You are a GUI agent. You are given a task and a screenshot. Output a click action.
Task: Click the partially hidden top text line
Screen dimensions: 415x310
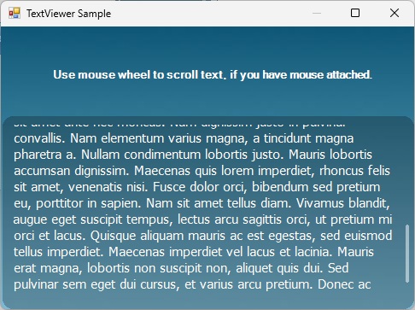[179, 125]
